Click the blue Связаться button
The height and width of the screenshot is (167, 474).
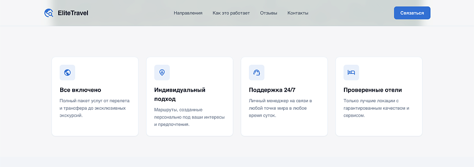click(x=412, y=13)
